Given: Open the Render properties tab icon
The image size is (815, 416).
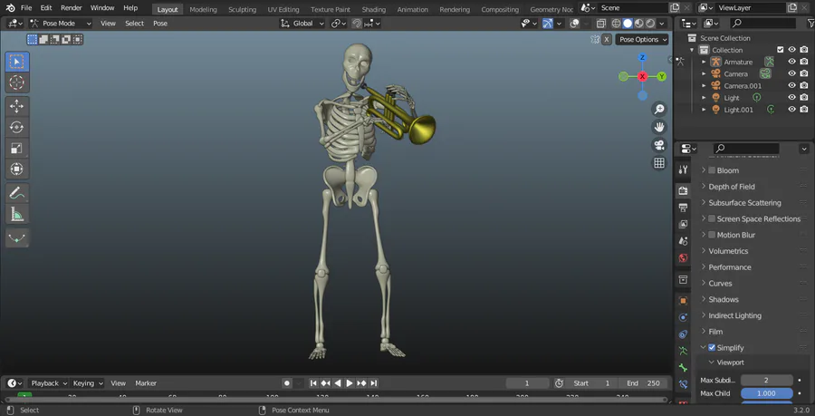Looking at the screenshot, I should coord(683,191).
